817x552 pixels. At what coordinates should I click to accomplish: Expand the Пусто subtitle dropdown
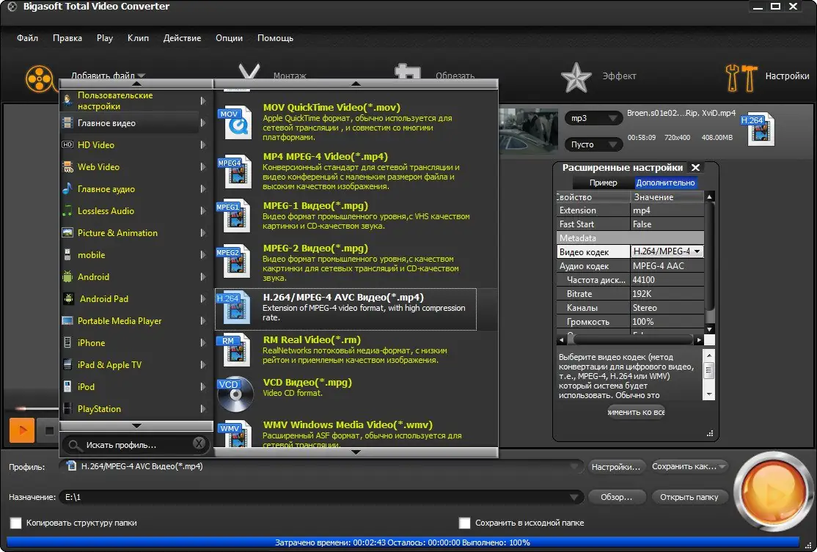pyautogui.click(x=593, y=144)
